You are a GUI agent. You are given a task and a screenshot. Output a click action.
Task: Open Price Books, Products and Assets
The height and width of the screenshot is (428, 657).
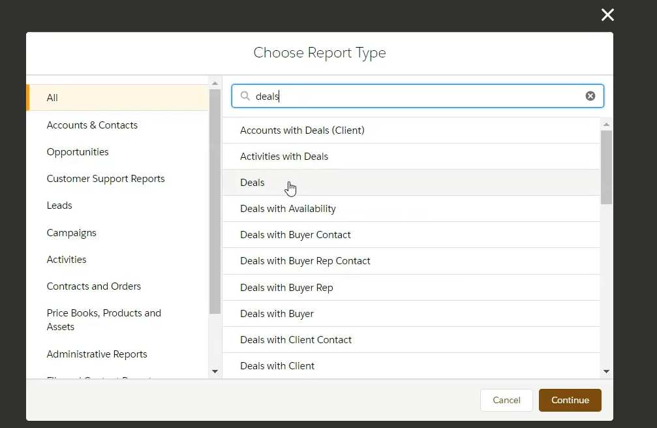coord(104,320)
